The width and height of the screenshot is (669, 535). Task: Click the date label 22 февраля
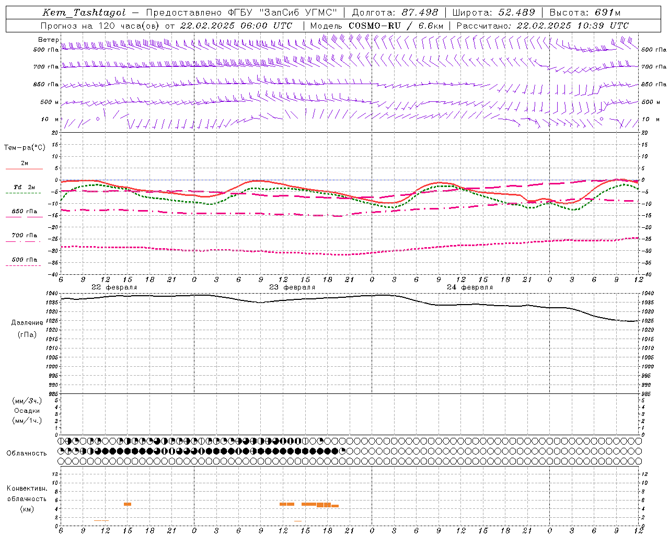(114, 287)
